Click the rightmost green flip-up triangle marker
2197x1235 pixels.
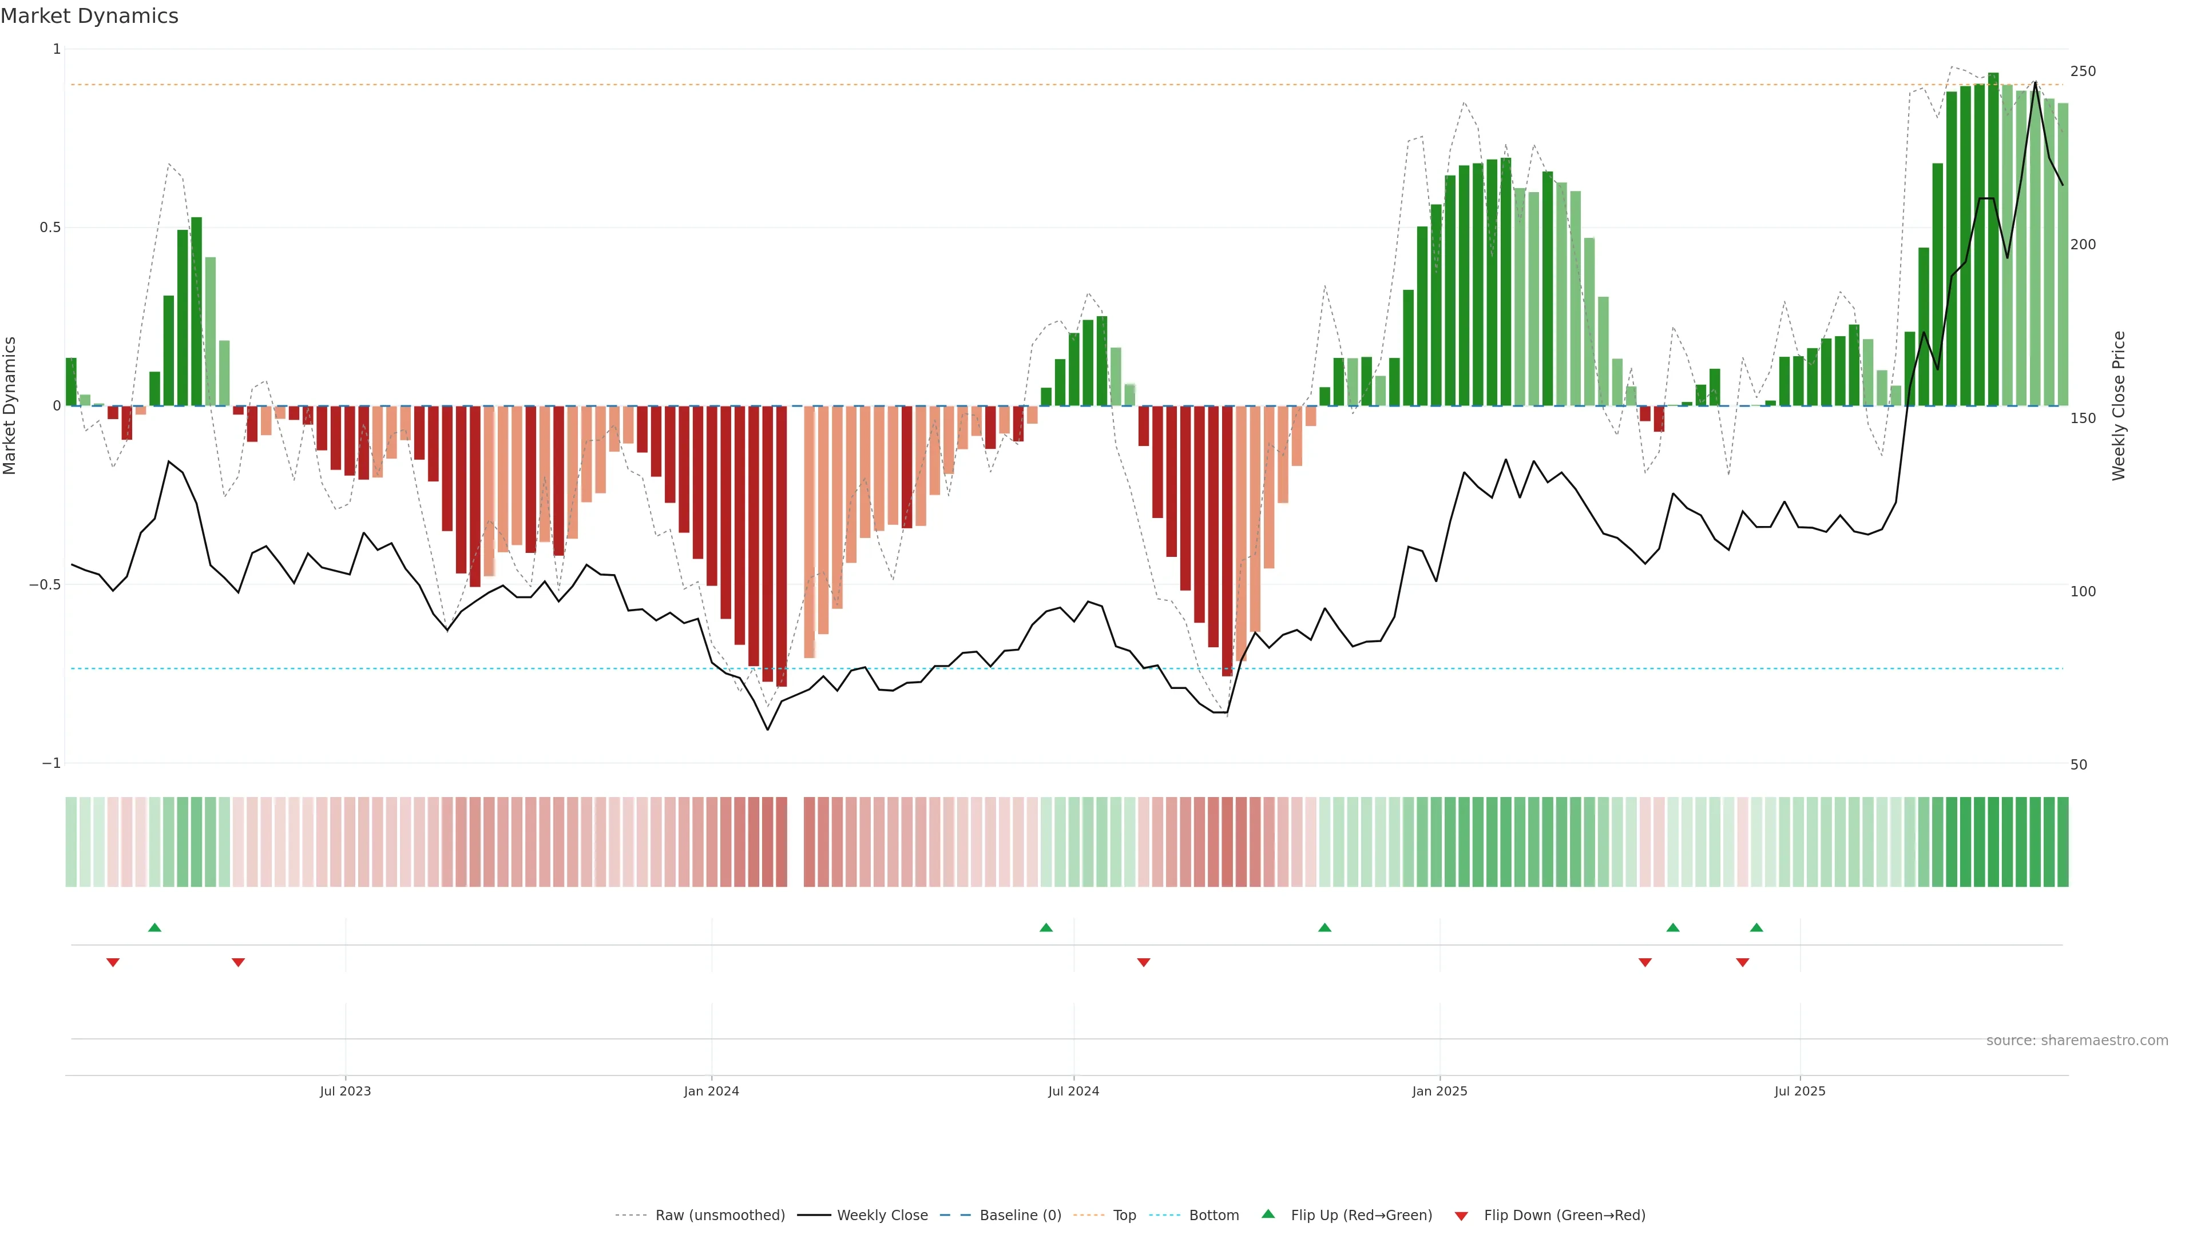1756,927
